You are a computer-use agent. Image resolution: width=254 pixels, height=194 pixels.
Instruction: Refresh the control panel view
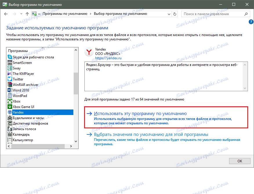pos(175,14)
